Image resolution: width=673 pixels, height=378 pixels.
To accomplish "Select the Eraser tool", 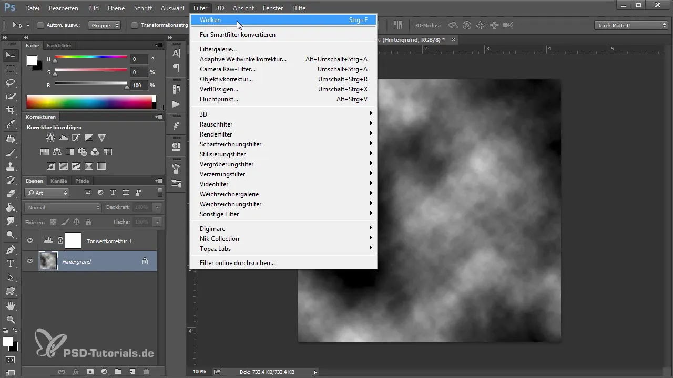I will point(11,194).
